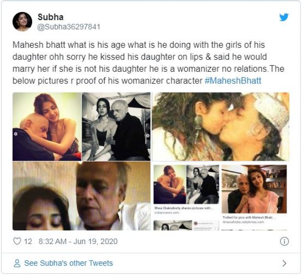
Task: Open the tweet info circle icon
Action: pos(284,241)
